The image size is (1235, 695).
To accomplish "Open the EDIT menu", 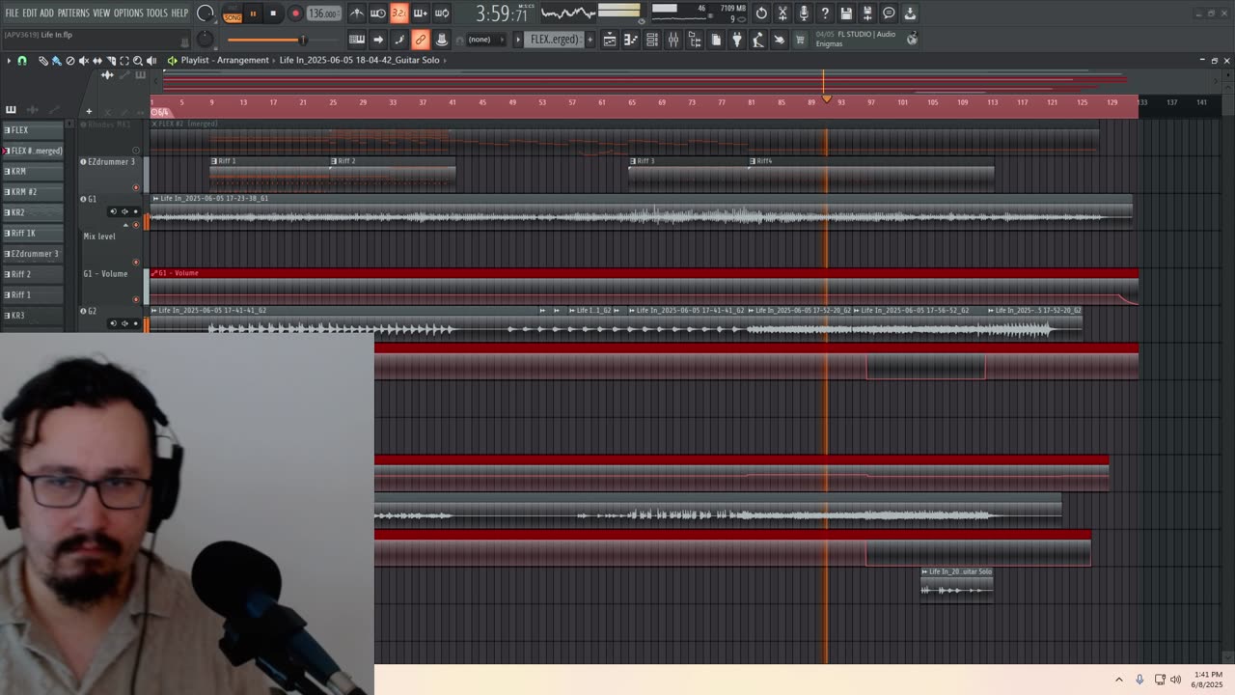I will pyautogui.click(x=30, y=13).
